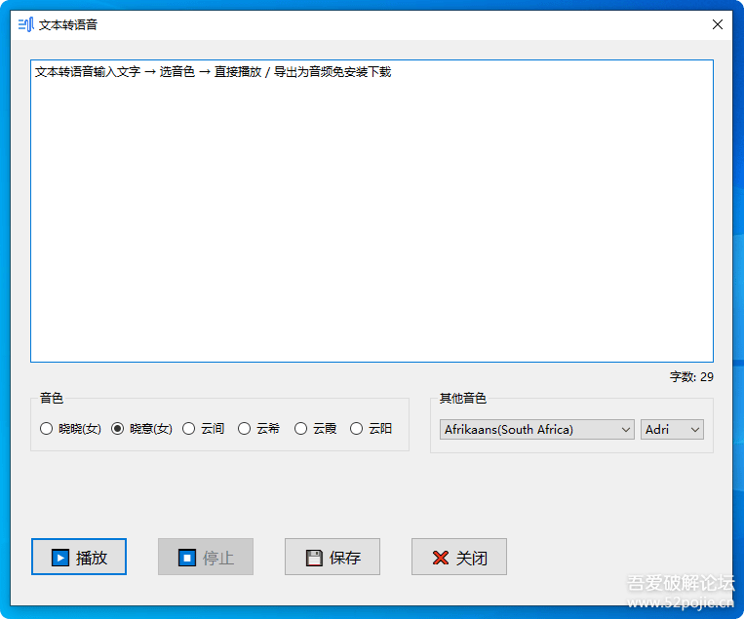Open the Afrikaans(South Africa) language dropdown

coord(536,429)
